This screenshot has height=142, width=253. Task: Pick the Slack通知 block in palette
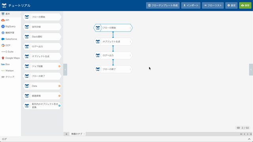(x=42, y=37)
